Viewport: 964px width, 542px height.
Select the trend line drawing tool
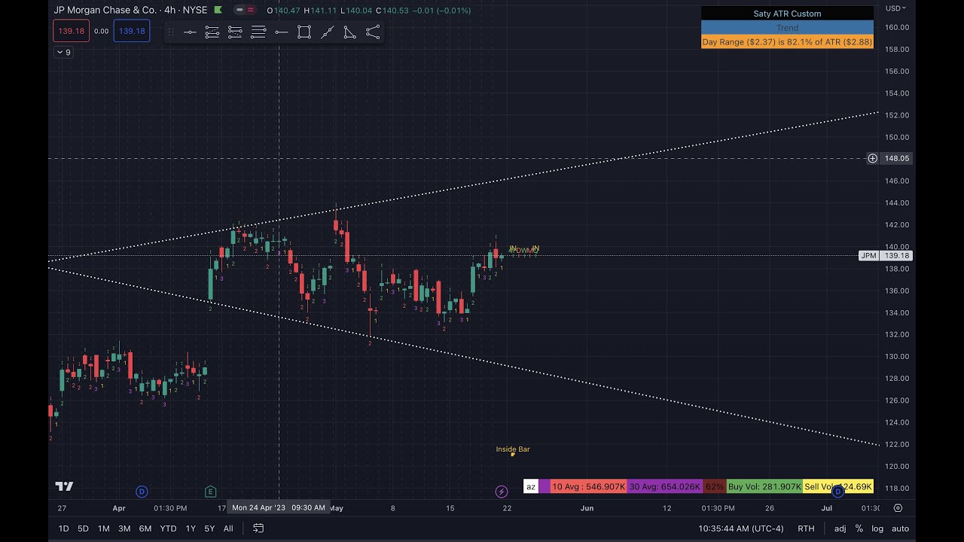328,32
